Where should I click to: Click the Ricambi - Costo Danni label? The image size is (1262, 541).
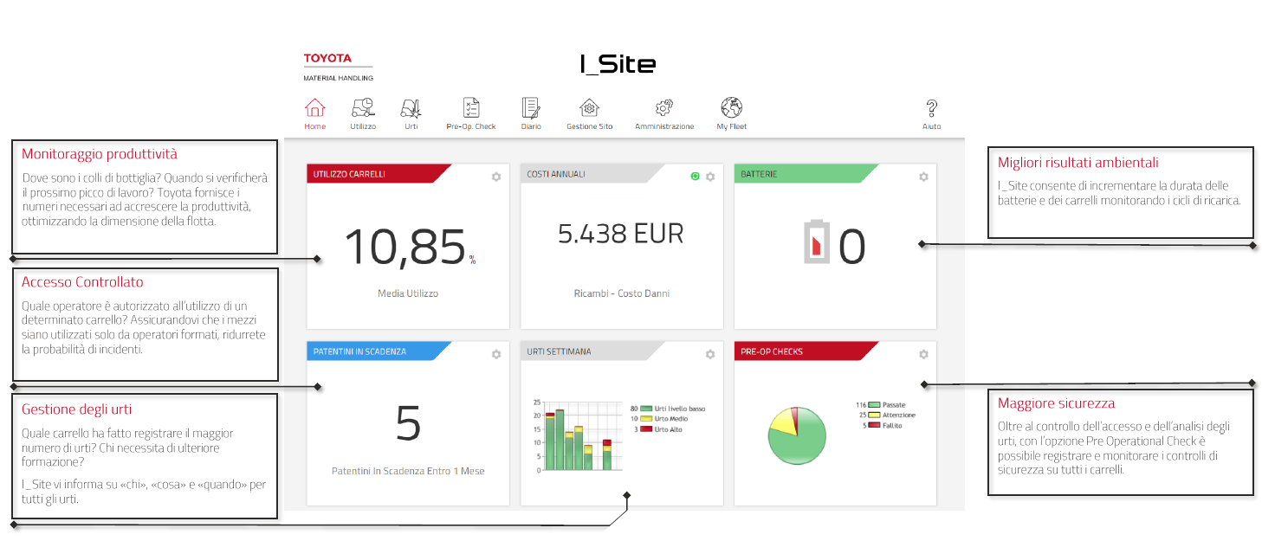pos(621,293)
